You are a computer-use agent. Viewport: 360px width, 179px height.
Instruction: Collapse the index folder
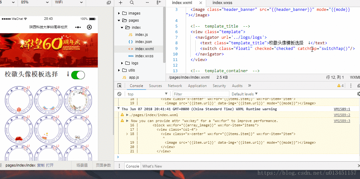pos(122,28)
